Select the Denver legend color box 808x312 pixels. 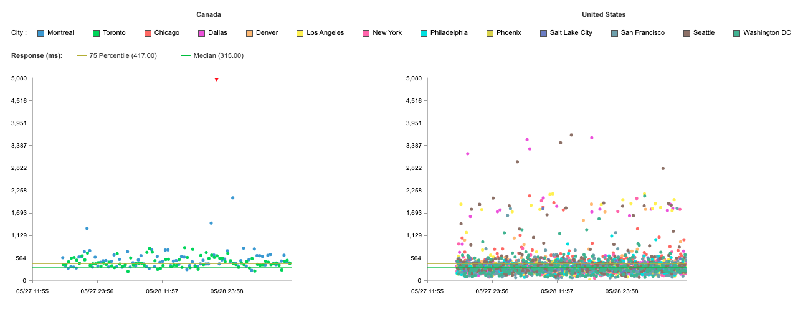tap(249, 33)
